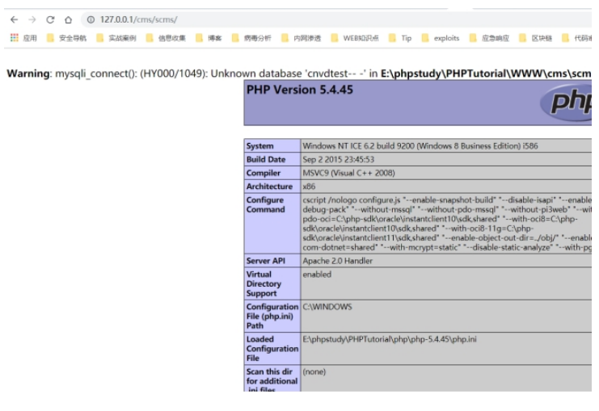
Task: Click the Architecture row label
Action: point(269,187)
